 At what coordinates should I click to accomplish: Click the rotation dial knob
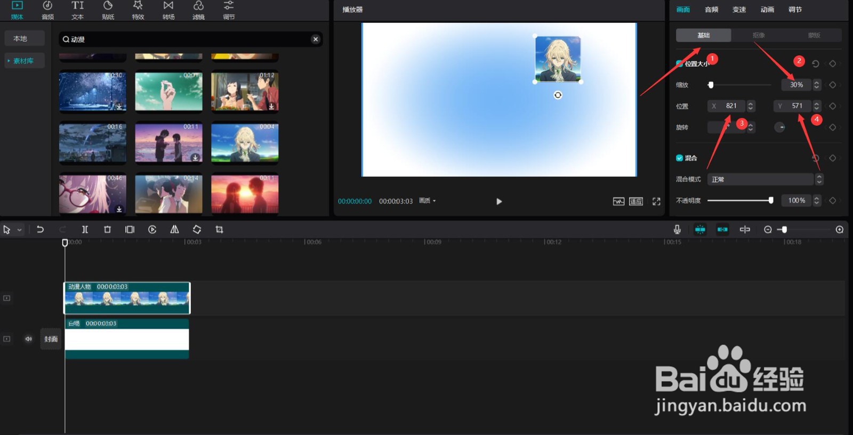[x=779, y=127]
